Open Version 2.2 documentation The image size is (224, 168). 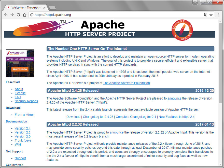point(23,132)
